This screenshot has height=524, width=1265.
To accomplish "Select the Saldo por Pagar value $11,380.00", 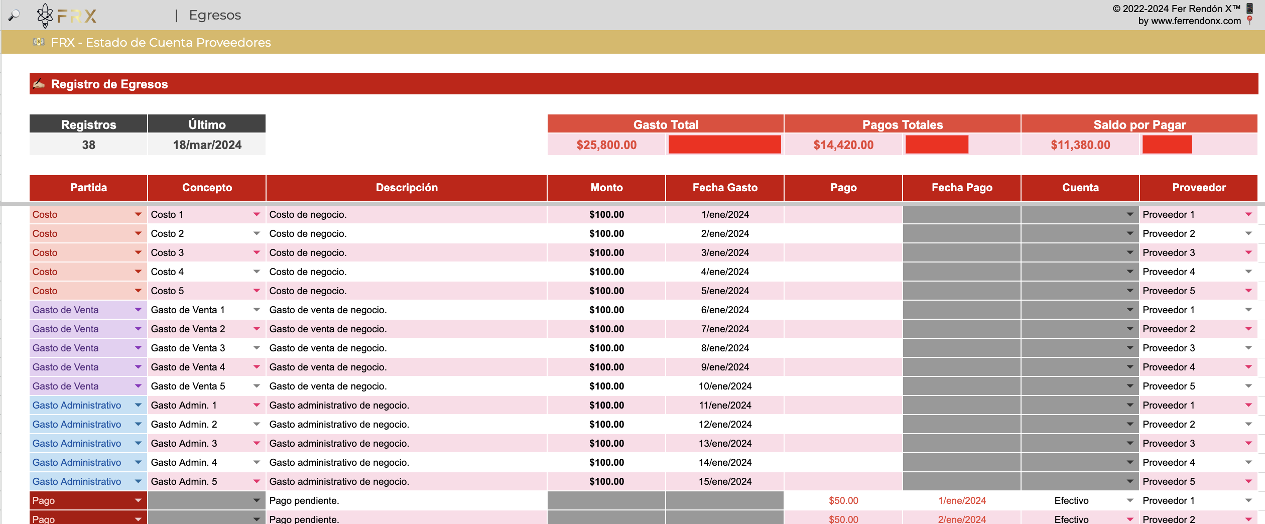I will click(x=1080, y=145).
